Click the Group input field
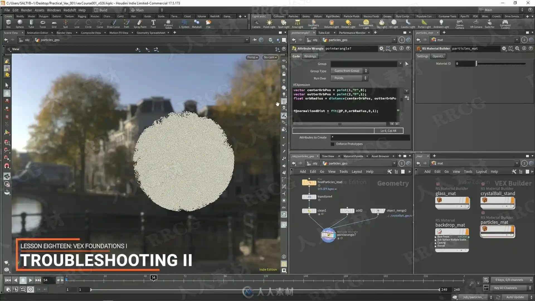 pos(364,64)
